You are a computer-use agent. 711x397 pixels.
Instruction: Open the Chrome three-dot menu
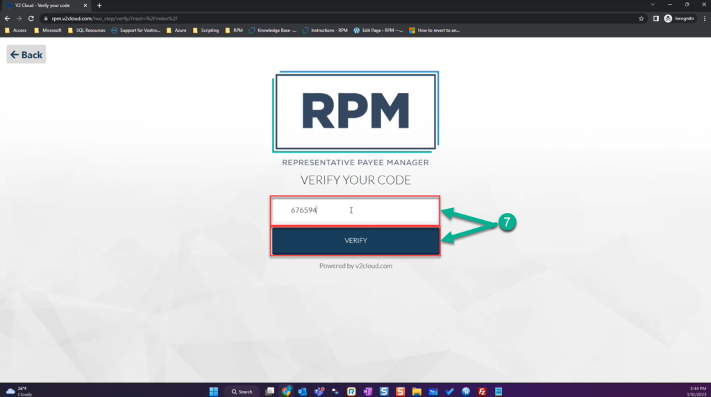704,19
